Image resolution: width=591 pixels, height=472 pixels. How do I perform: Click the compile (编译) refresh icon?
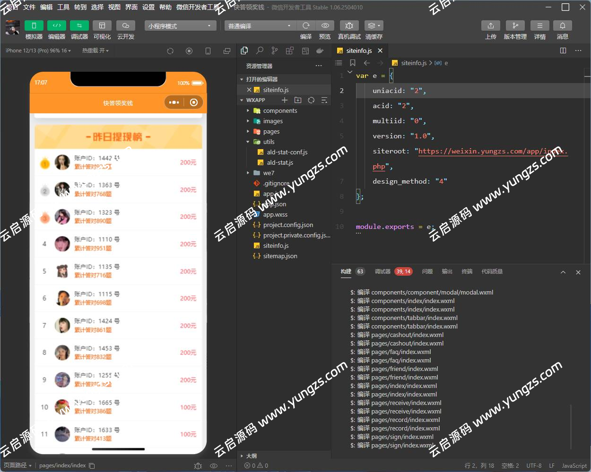click(306, 25)
